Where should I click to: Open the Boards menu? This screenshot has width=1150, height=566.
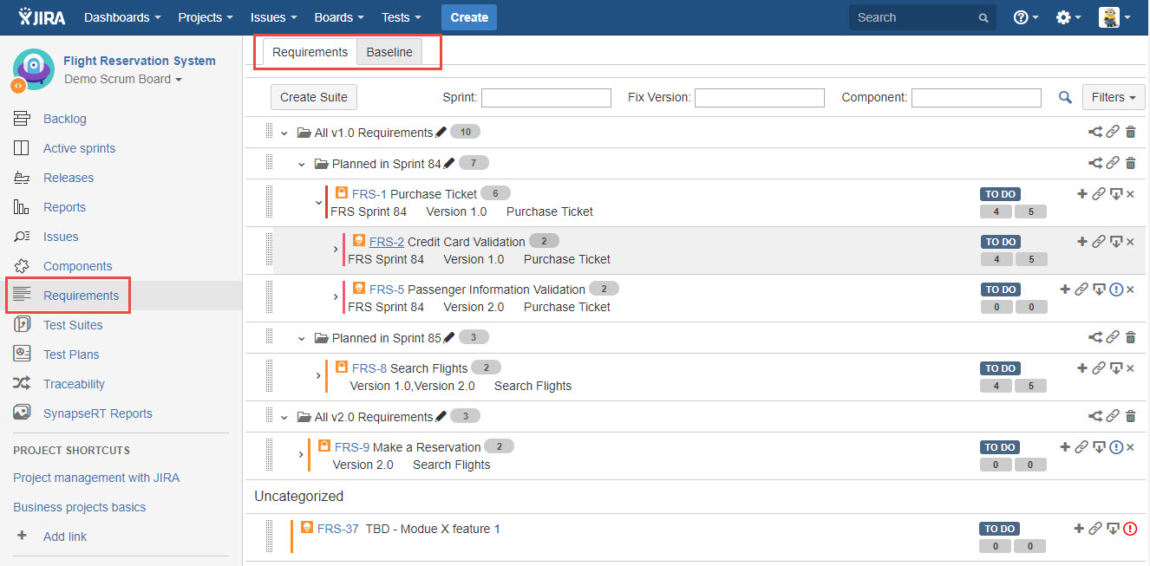point(338,17)
